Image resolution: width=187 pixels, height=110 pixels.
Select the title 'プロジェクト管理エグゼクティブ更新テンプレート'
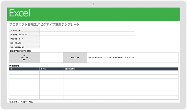pos(44,25)
